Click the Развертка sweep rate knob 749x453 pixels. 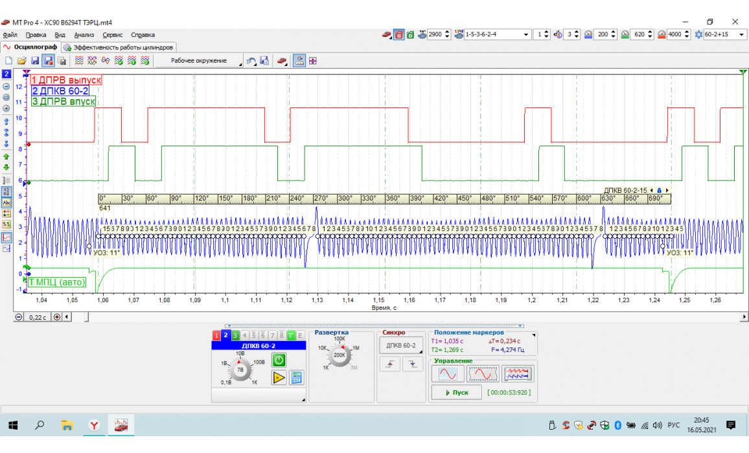click(x=339, y=355)
